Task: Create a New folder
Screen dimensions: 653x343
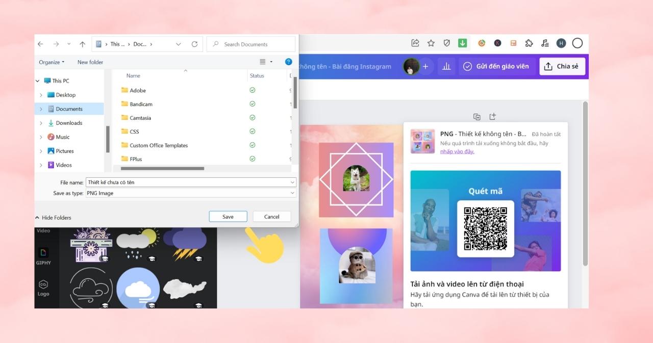Action: pos(90,62)
